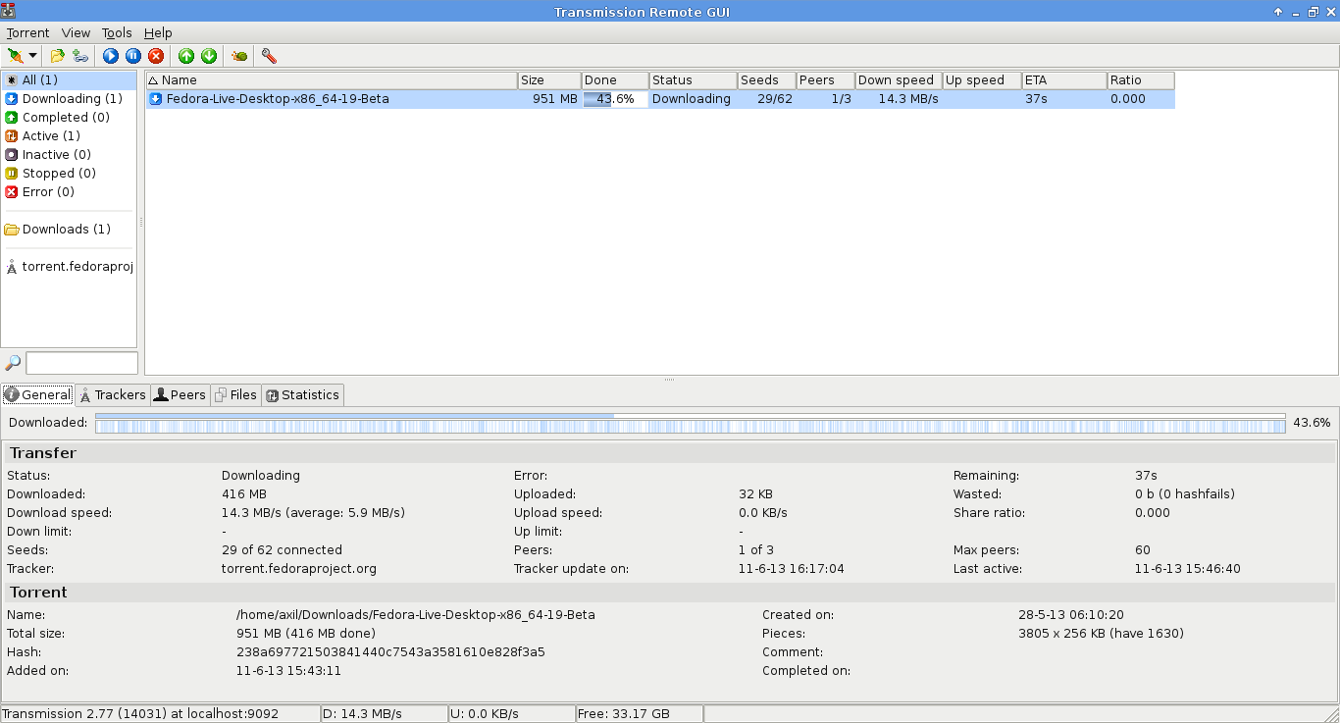Viewport: 1340px width, 723px height.
Task: Click the torrent search input field
Action: click(x=81, y=363)
